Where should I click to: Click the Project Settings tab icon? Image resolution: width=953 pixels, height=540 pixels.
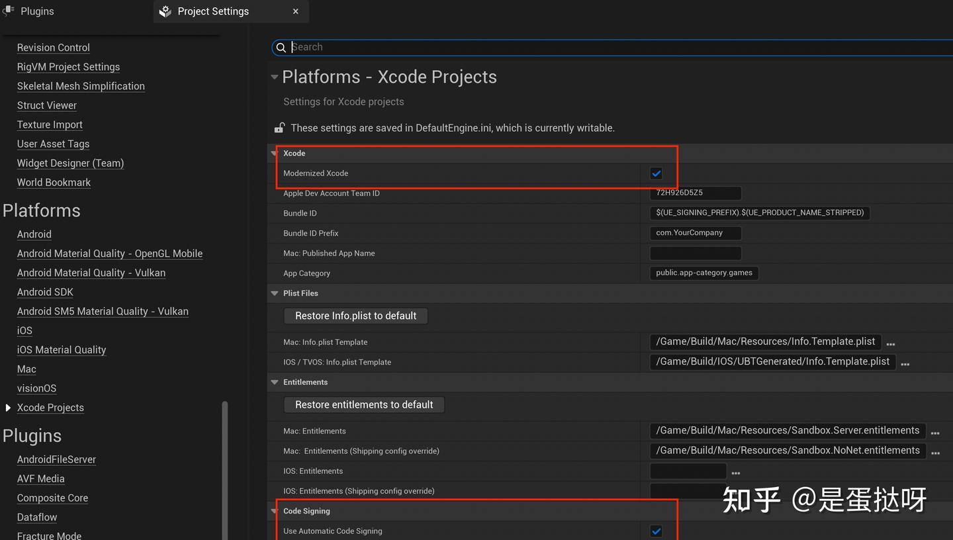pyautogui.click(x=165, y=11)
